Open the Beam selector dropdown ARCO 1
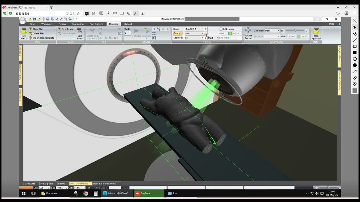This screenshot has width=360, height=202. 202,29
